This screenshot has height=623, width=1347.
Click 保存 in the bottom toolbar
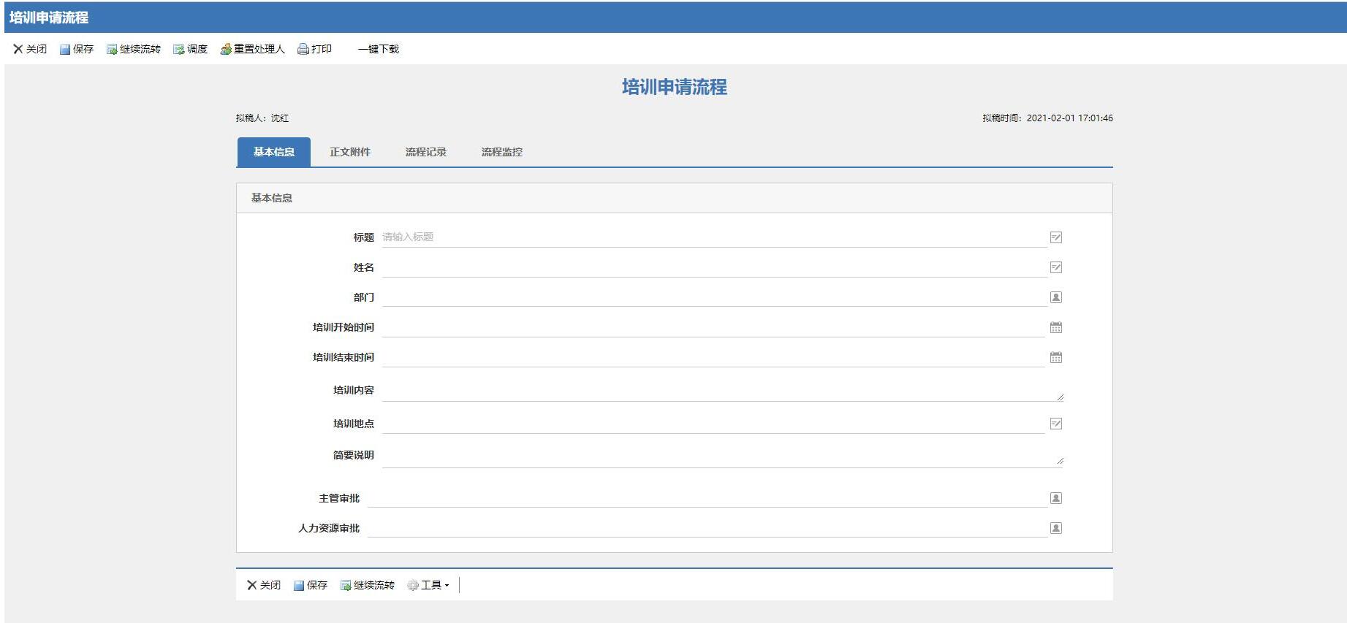point(311,585)
